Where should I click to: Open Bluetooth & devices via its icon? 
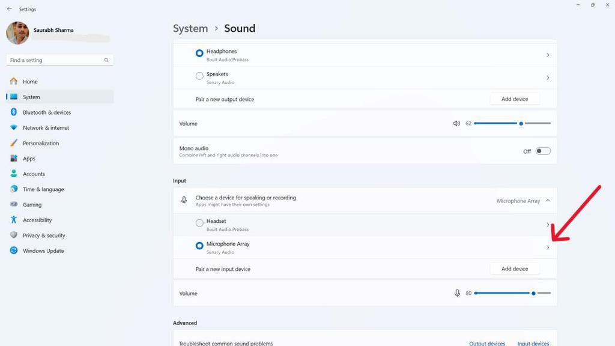13,112
